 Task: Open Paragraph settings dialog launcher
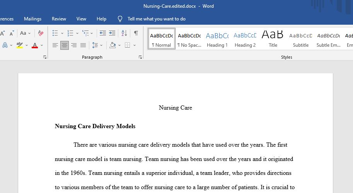tap(140, 57)
